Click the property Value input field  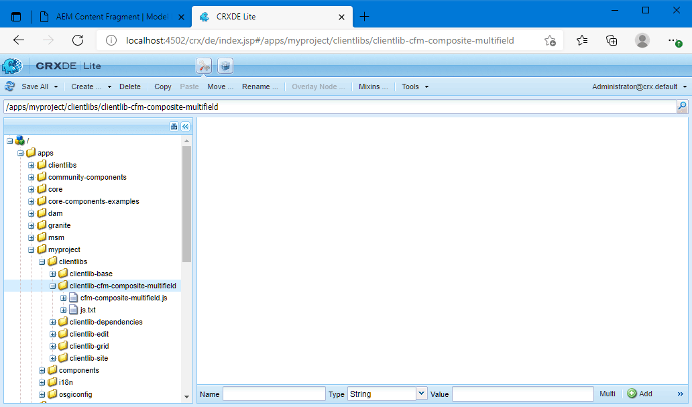pyautogui.click(x=523, y=394)
